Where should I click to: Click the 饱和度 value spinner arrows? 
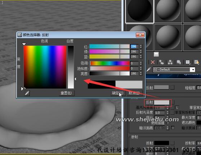pyautogui.click(x=141, y=68)
